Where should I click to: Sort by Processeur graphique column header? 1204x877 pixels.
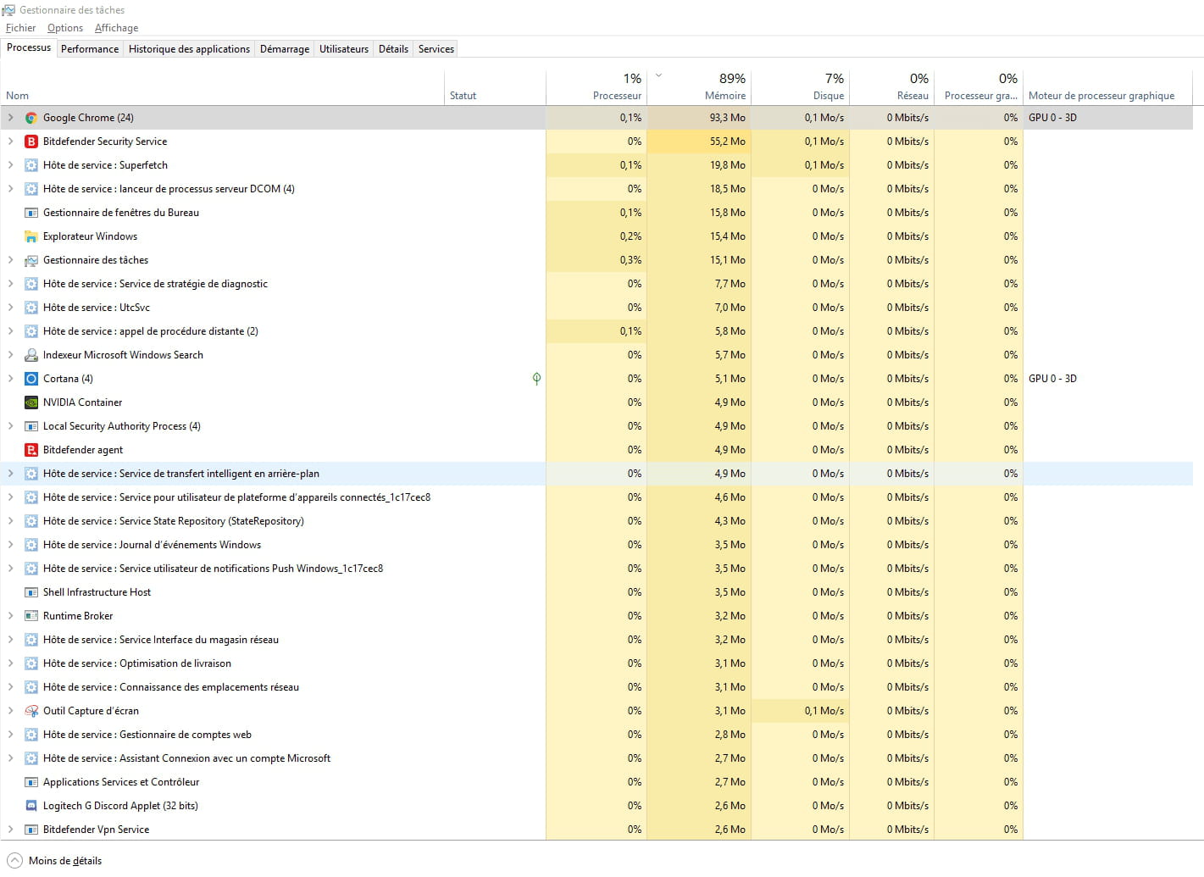click(x=979, y=87)
